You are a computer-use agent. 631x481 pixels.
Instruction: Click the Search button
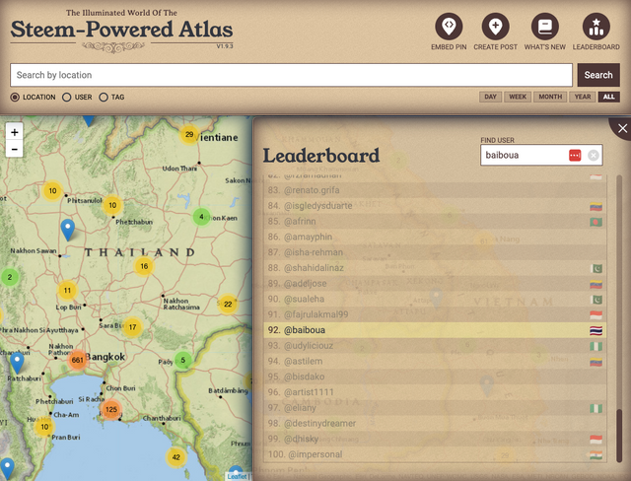click(598, 75)
